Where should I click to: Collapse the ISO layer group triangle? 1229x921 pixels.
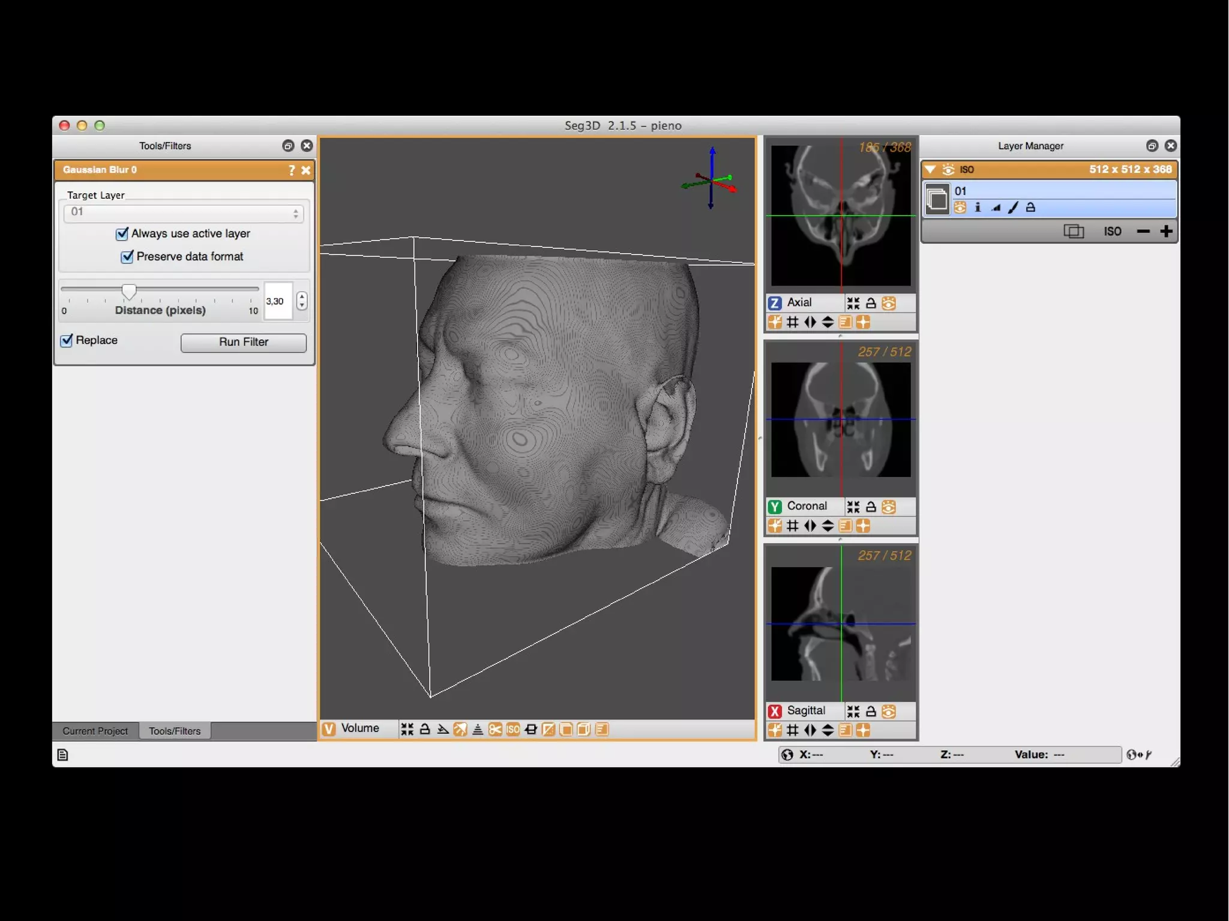pyautogui.click(x=930, y=169)
